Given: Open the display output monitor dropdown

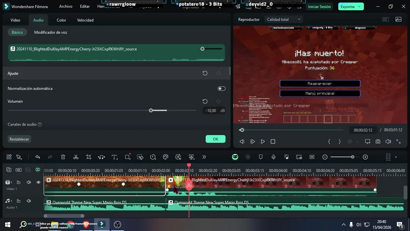Looking at the screenshot, I should point(367,141).
